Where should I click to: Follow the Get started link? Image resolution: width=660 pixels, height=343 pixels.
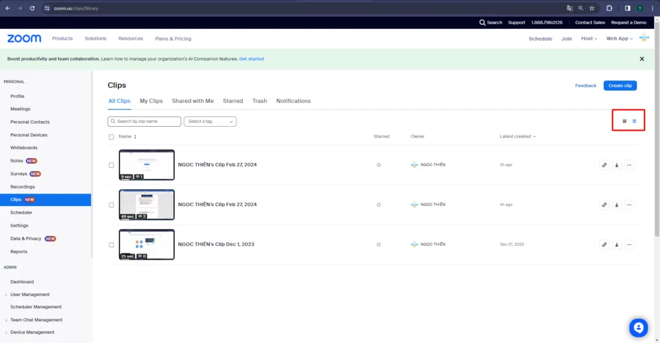tap(251, 59)
